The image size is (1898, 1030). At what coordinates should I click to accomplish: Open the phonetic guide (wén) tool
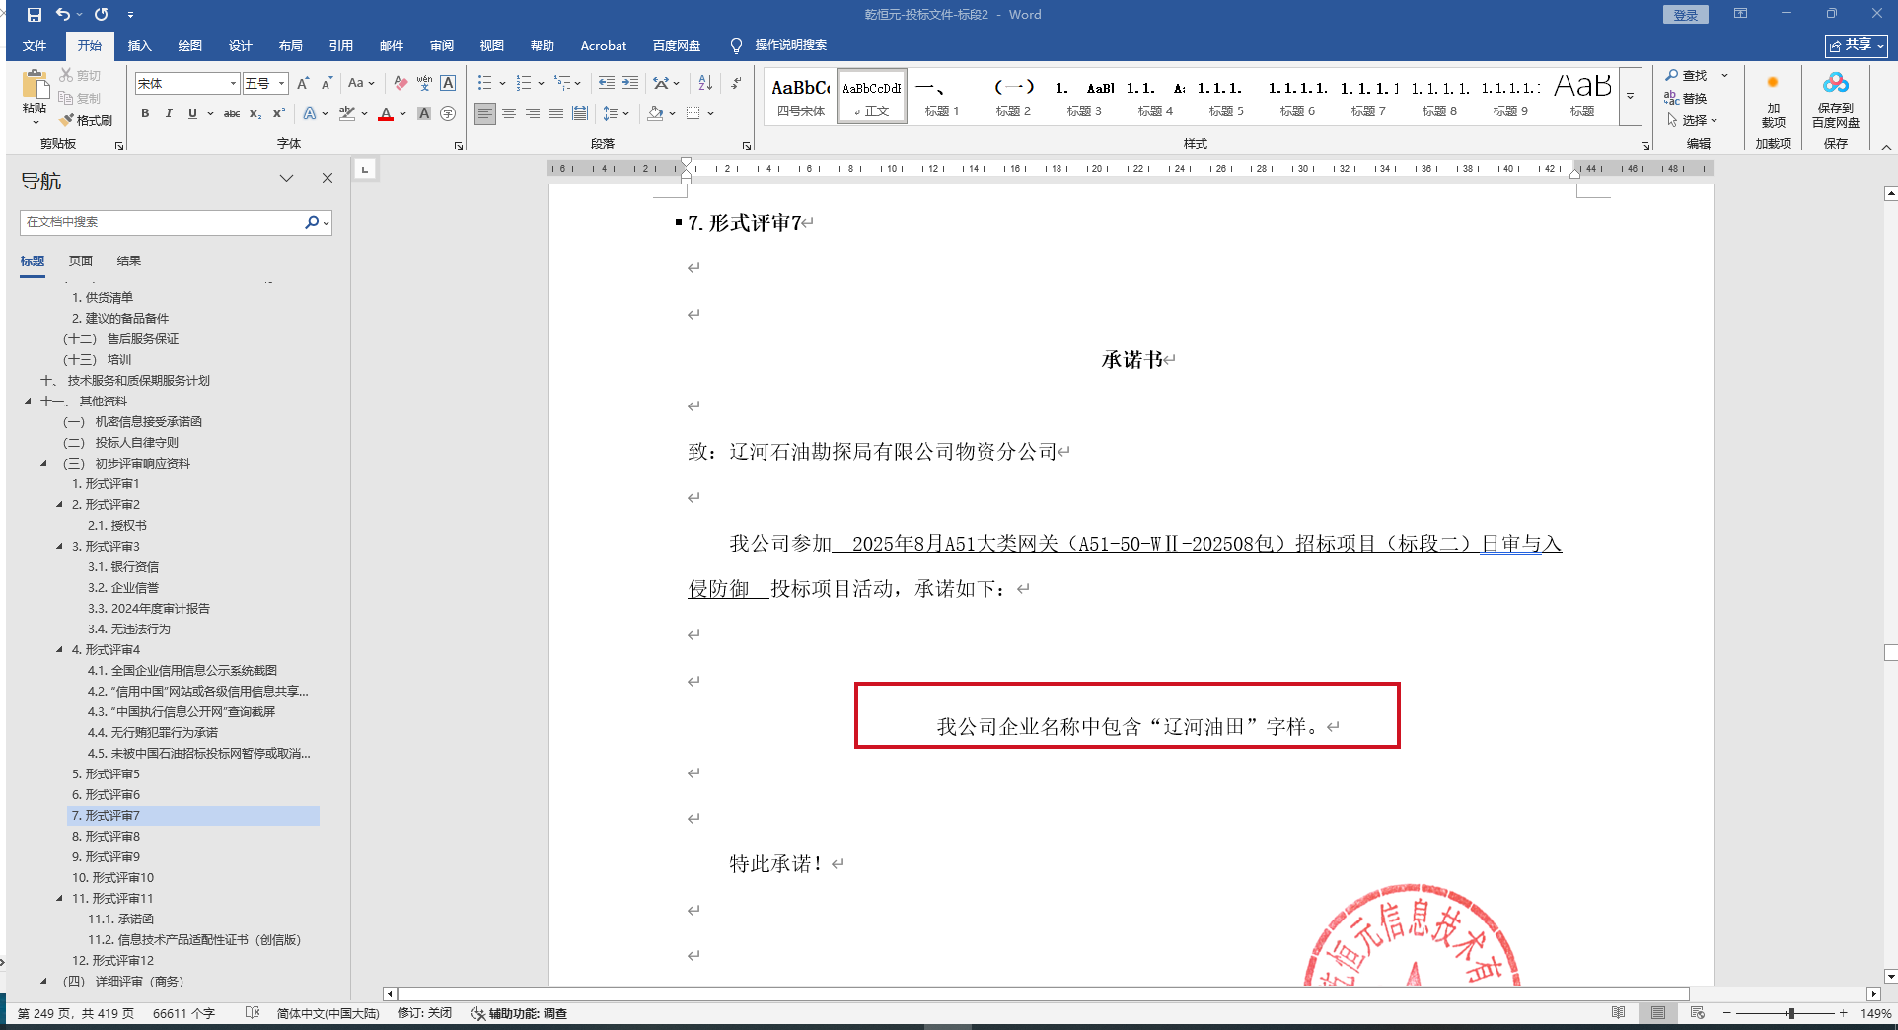pyautogui.click(x=424, y=84)
